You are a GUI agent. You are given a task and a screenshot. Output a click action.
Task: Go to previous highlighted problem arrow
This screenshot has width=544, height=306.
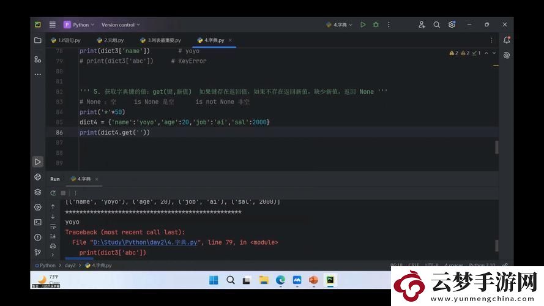(486, 53)
